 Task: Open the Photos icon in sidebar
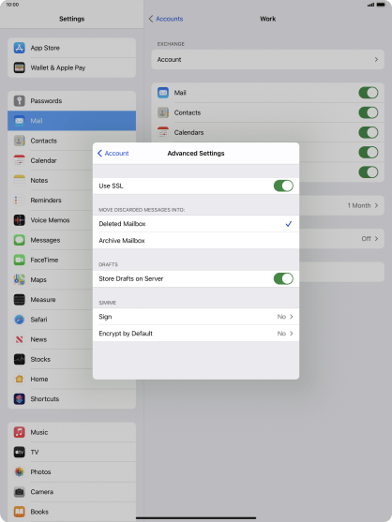tap(20, 471)
